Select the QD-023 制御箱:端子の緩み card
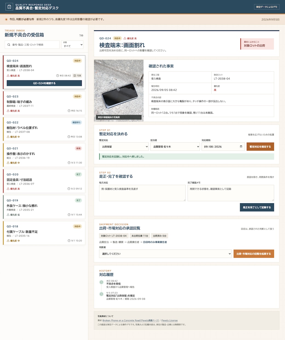The image size is (285, 340). coord(44,103)
